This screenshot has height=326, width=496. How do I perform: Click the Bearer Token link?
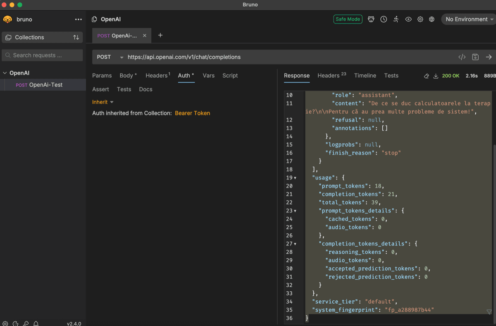193,113
